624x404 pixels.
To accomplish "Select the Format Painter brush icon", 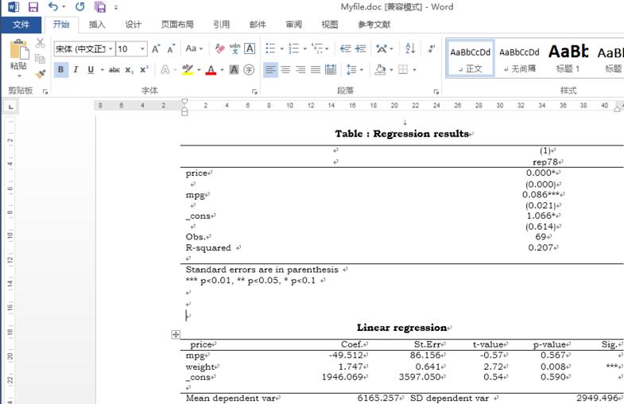I will 41,74.
